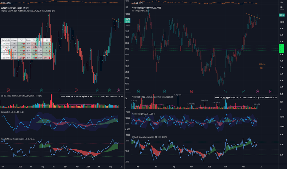The height and width of the screenshot is (169, 287).
Task: Select the Vol indicator legend on 4D chart
Action: [21, 96]
